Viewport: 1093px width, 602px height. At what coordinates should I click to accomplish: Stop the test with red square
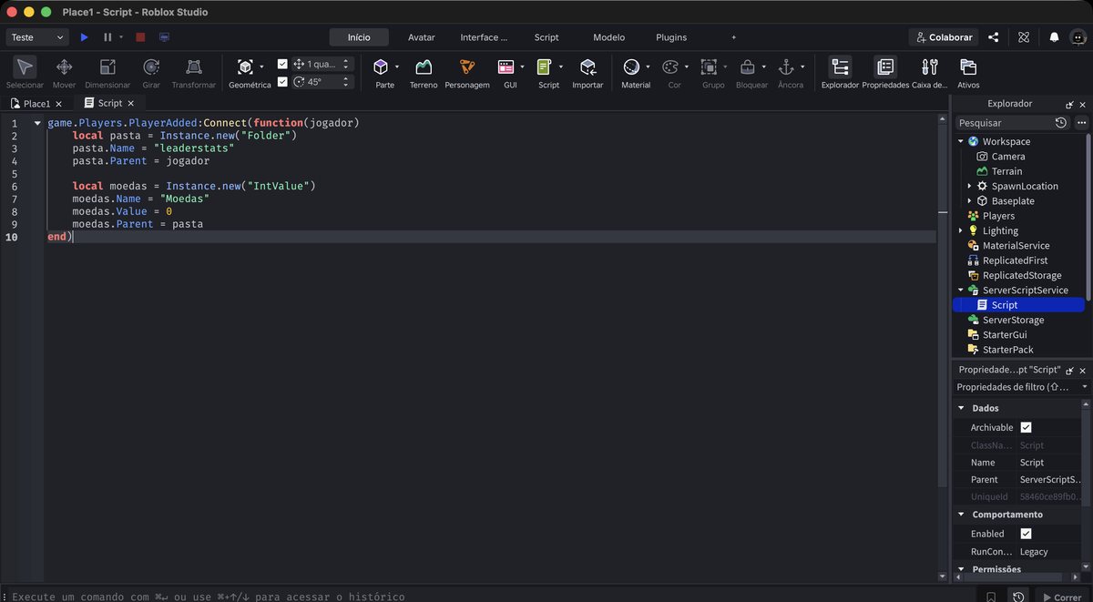pos(140,37)
